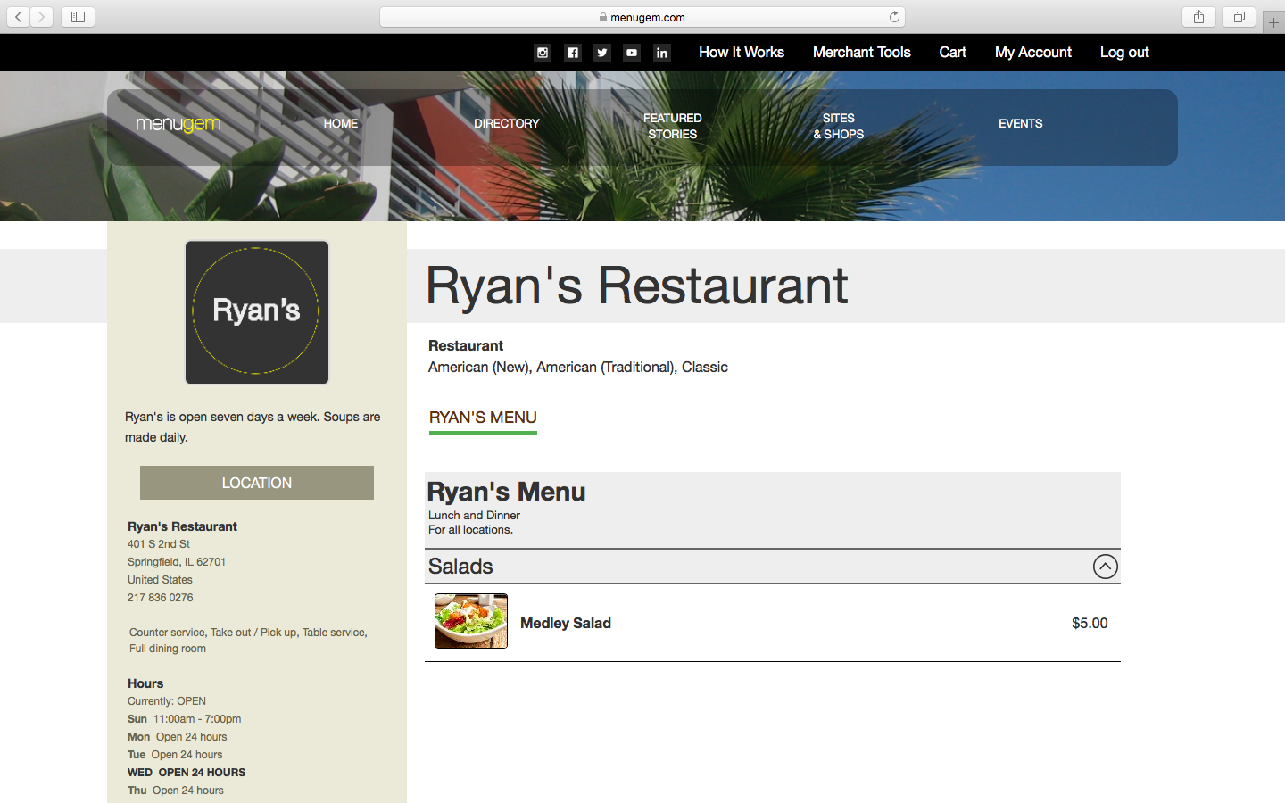Screen dimensions: 1285x803
Task: Click the Sun 11:00am - 7:00pm hours row
Action: (185, 719)
